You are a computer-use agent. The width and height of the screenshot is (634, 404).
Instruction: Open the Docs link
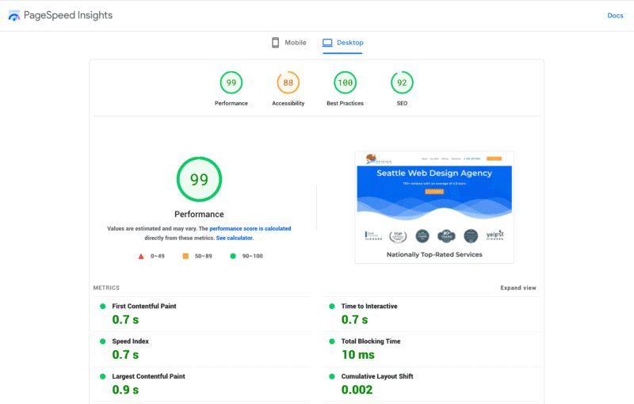pos(615,16)
